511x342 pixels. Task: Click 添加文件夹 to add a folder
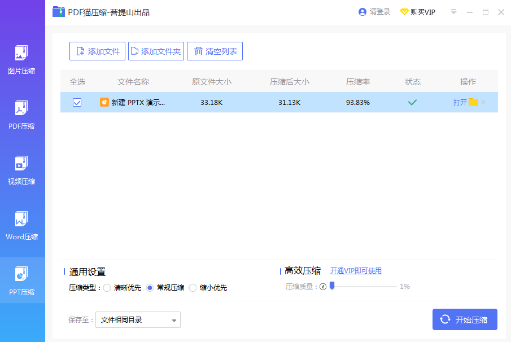click(x=156, y=51)
